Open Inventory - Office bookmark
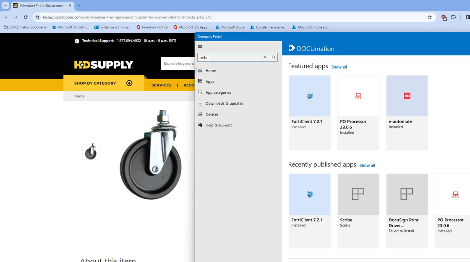 [152, 27]
